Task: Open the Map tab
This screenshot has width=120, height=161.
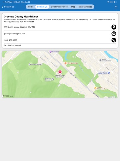Action: (x=73, y=7)
